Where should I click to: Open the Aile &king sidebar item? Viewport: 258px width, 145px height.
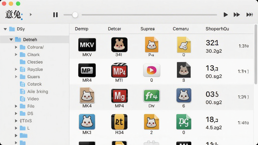pos(38,92)
